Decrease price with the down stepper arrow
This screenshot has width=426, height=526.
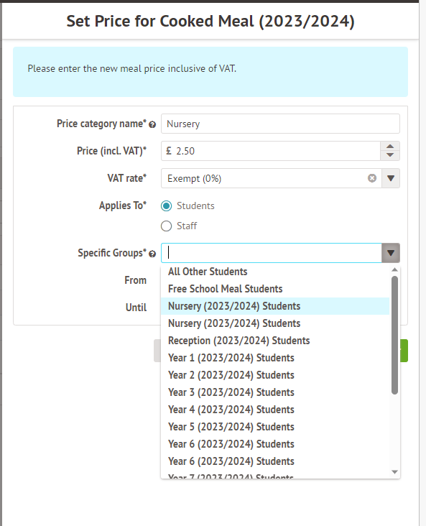pos(390,155)
